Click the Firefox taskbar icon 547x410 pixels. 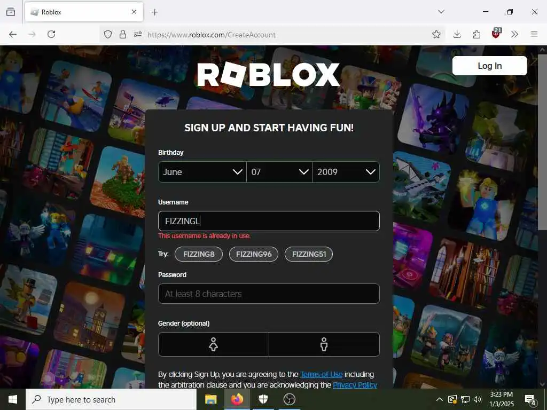pyautogui.click(x=237, y=399)
